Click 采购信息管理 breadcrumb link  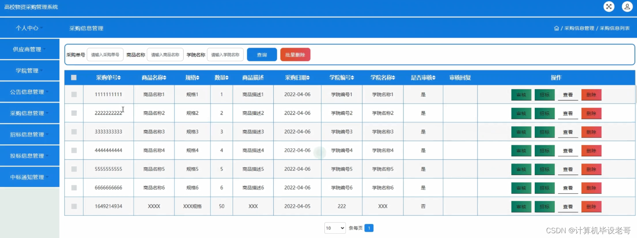click(x=579, y=28)
